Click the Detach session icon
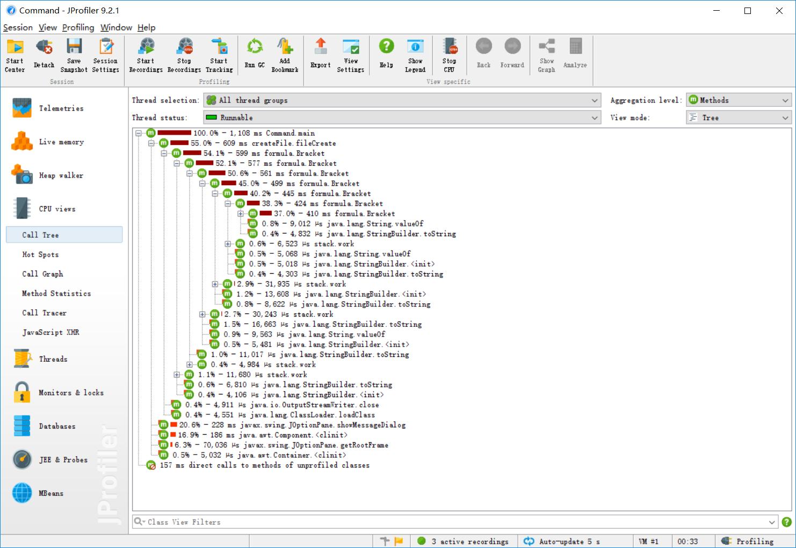 pyautogui.click(x=44, y=54)
